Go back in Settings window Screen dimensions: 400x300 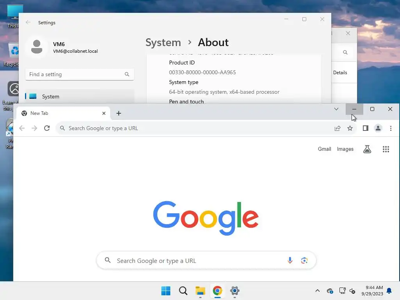point(28,22)
